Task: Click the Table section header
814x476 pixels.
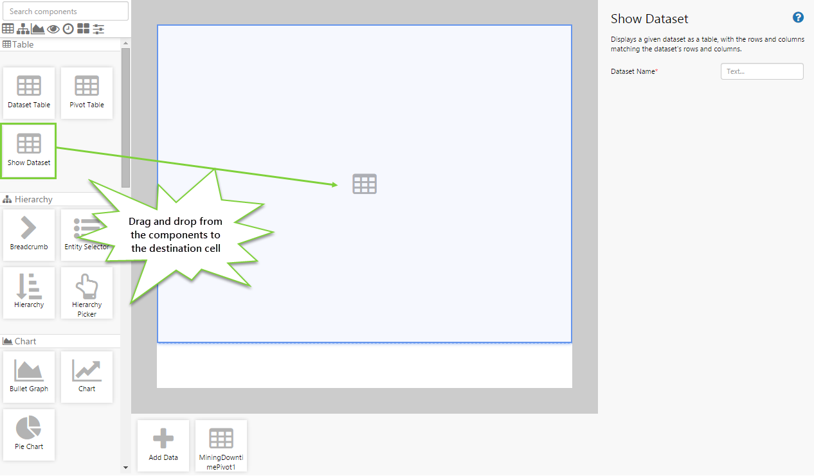Action: [x=60, y=45]
